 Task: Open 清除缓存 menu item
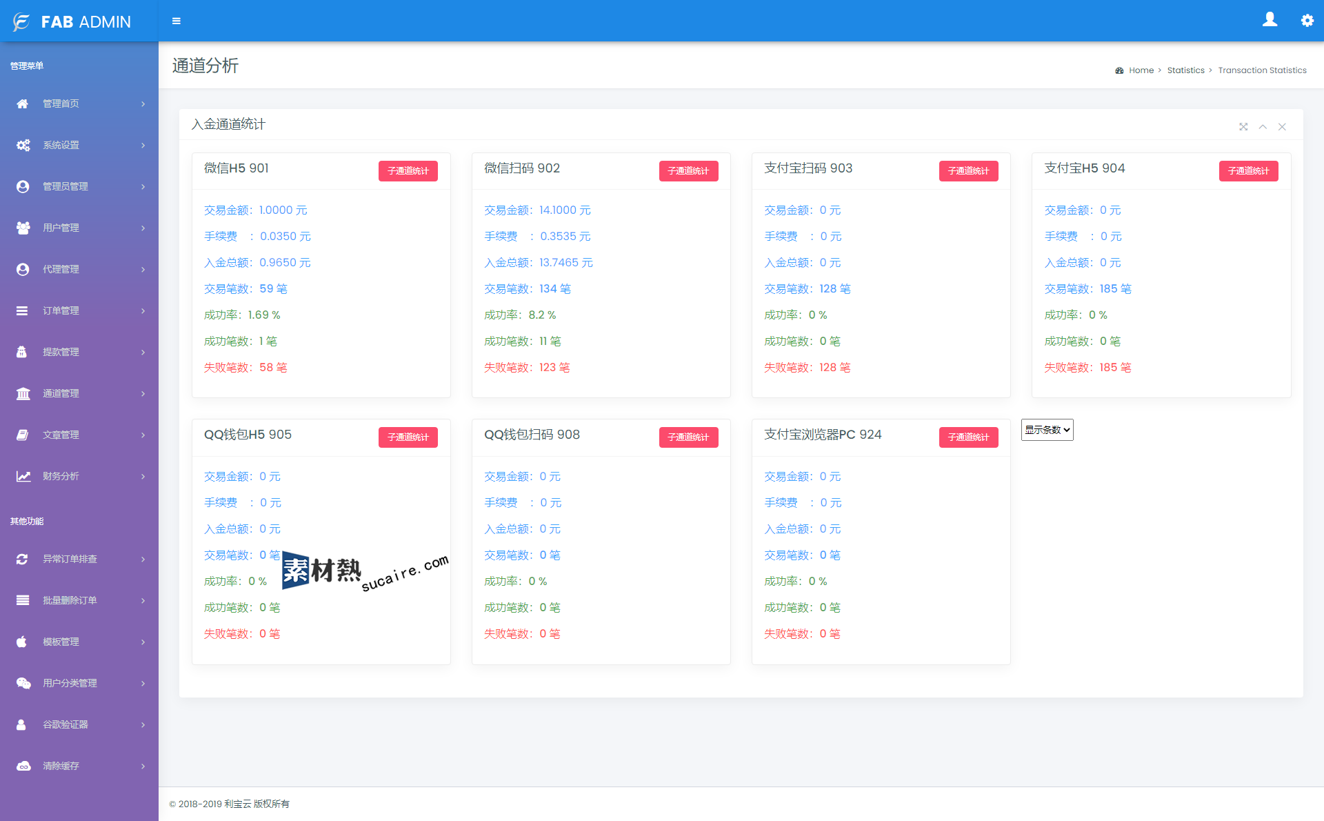coord(79,766)
